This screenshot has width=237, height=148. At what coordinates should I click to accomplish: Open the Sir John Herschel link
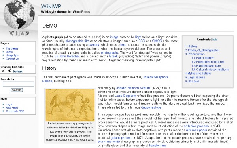point(67,56)
